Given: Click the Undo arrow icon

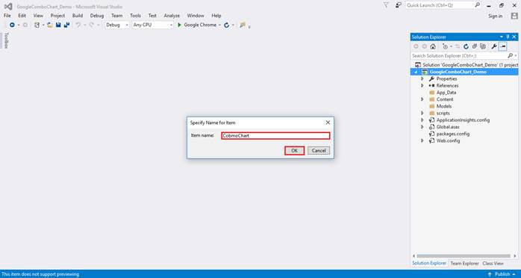Looking at the screenshot, I should point(78,25).
